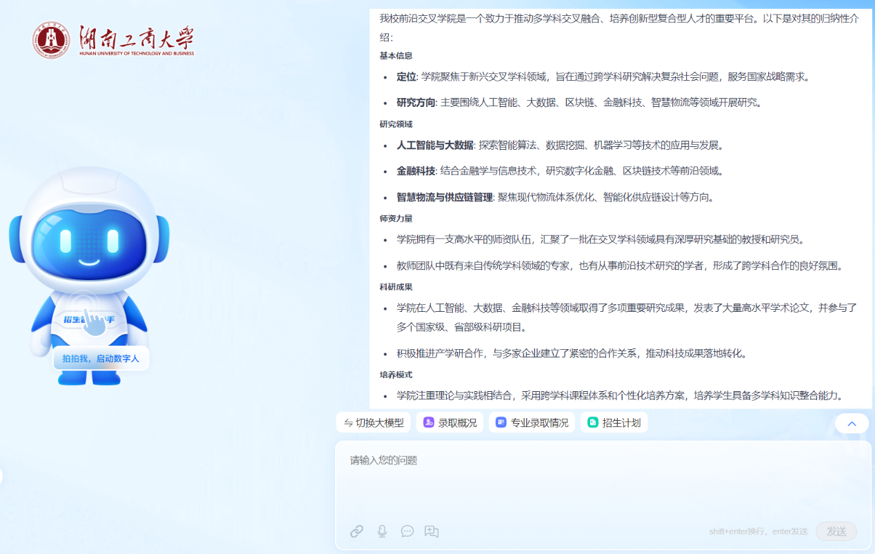Viewport: 875px width, 554px height.
Task: Click the link attachment icon in input box
Action: [356, 531]
